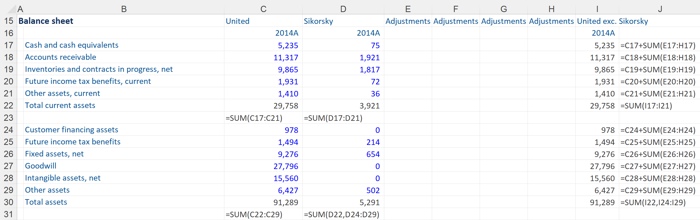
Task: Select Sikorsky accounts receivable 1,921
Action: coord(369,58)
